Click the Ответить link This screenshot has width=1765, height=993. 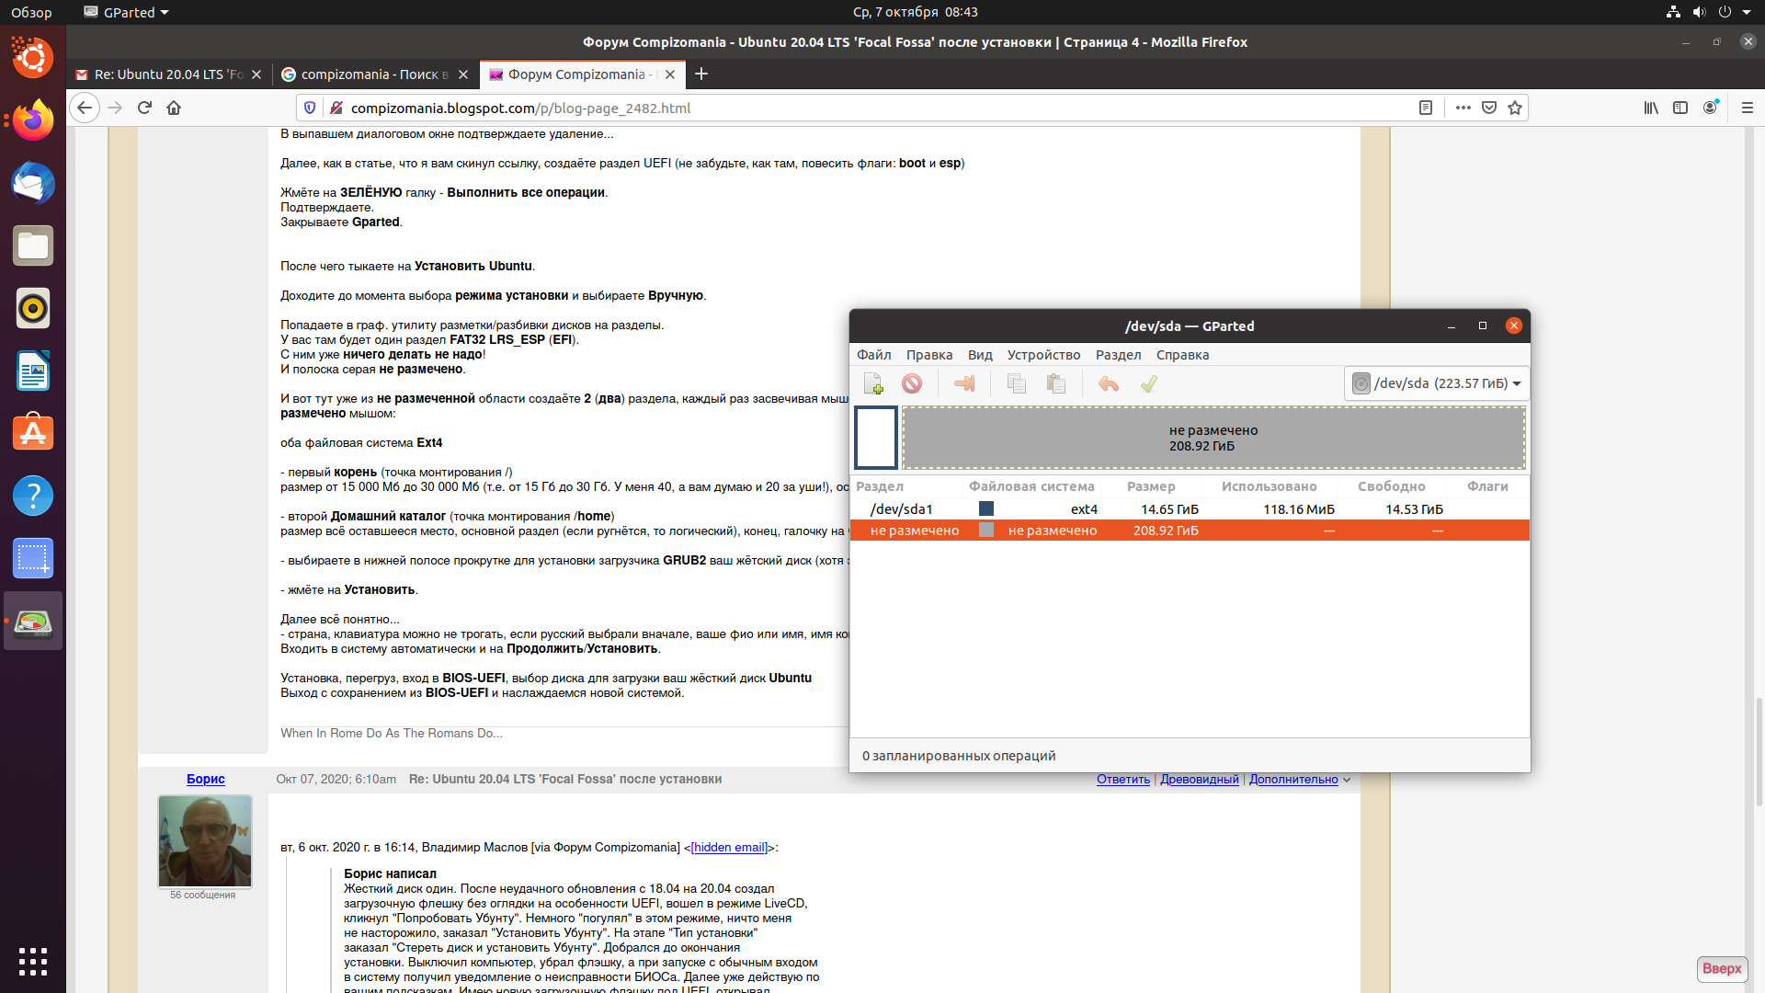(1122, 780)
